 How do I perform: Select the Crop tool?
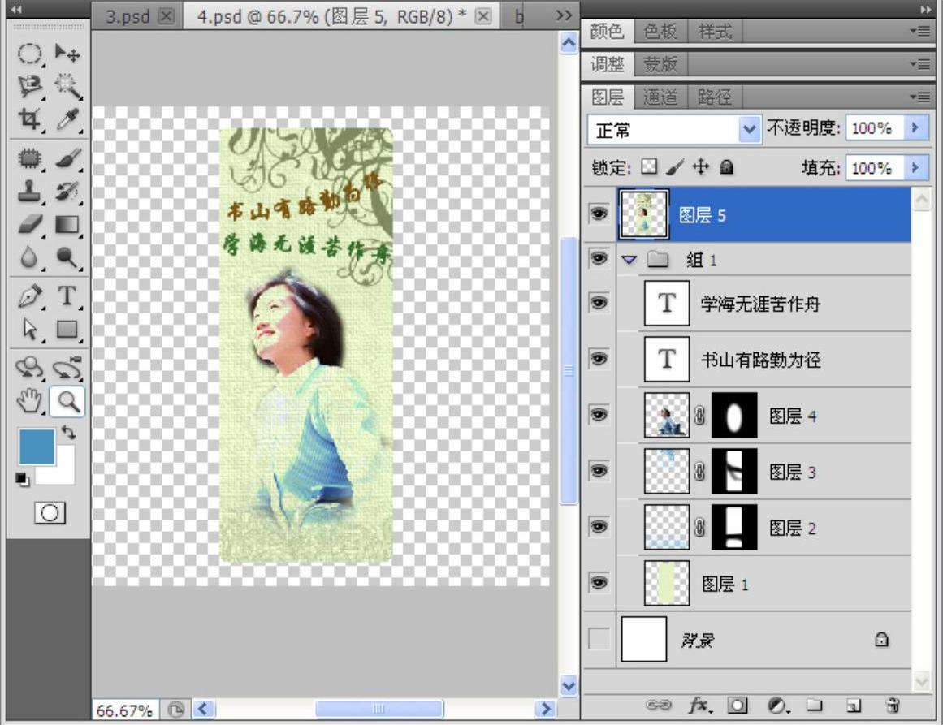(x=30, y=119)
